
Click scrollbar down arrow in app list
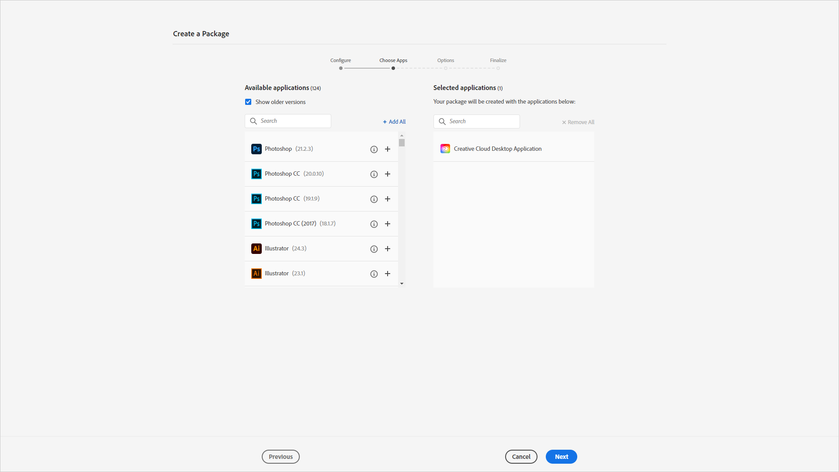pos(402,284)
